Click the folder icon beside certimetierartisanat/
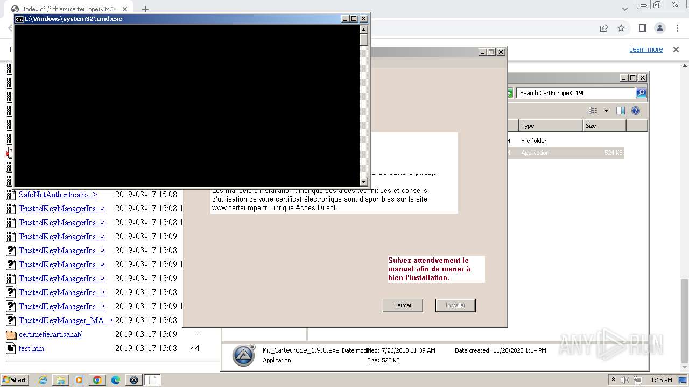The height and width of the screenshot is (387, 689). 11,334
